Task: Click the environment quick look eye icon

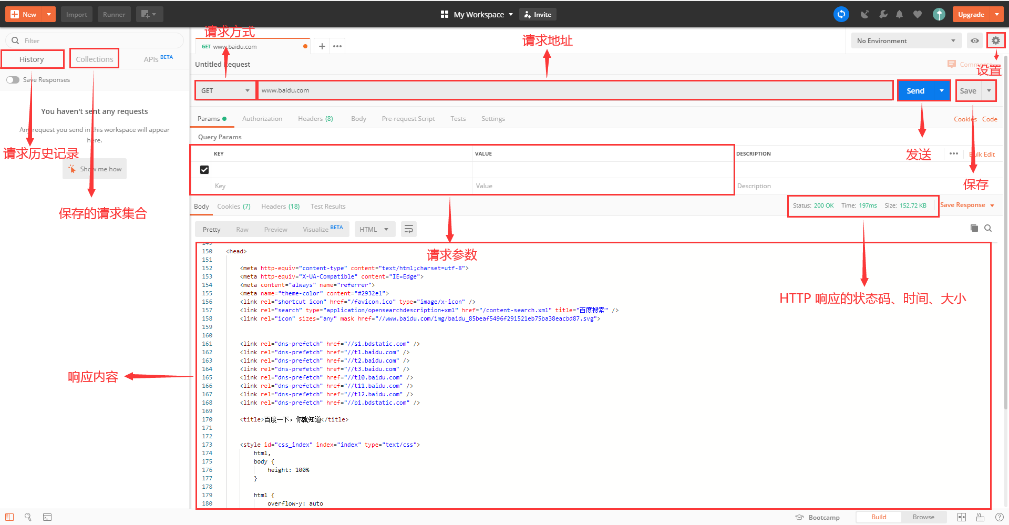Action: coord(975,40)
